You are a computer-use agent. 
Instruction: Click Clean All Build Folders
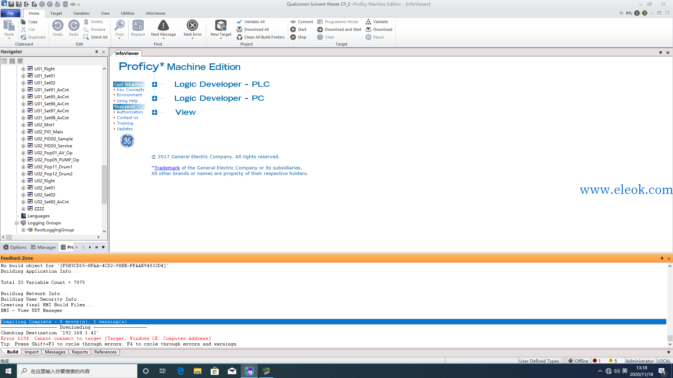pos(260,37)
